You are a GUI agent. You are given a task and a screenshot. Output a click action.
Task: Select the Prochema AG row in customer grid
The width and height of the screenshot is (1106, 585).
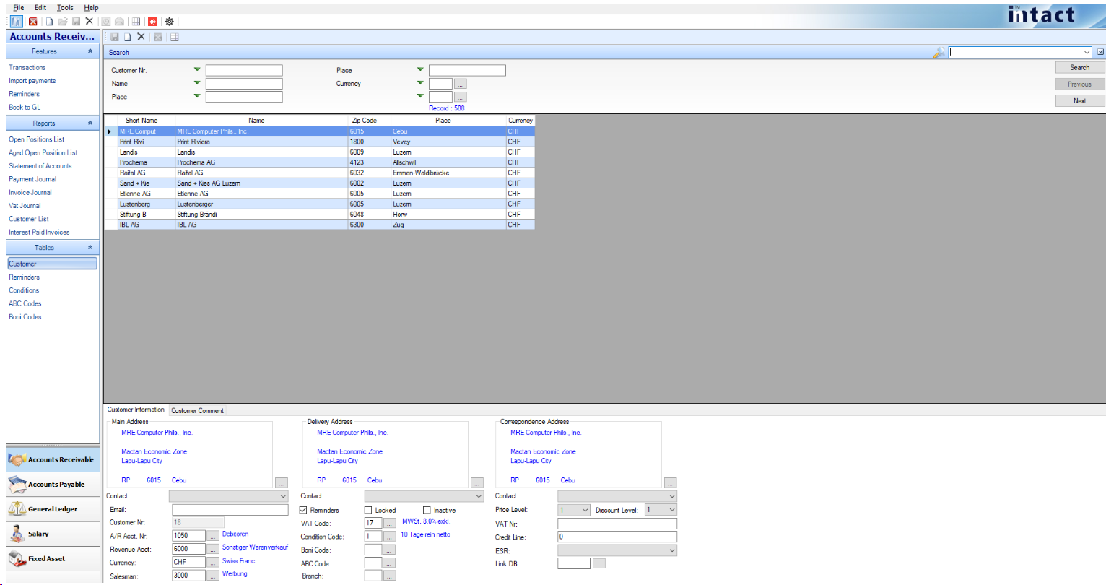click(x=319, y=162)
